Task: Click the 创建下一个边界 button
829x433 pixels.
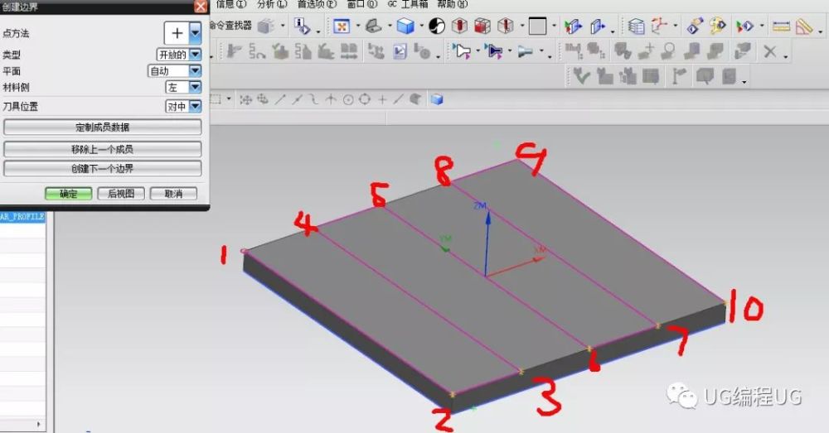Action: (x=103, y=168)
